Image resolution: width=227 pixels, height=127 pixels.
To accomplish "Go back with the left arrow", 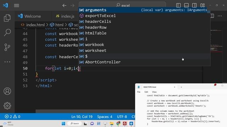I will click(x=65, y=6).
